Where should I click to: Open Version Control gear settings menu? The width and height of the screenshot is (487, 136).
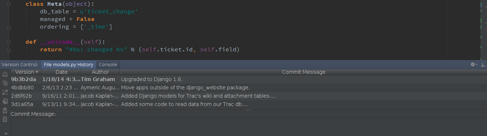point(474,64)
